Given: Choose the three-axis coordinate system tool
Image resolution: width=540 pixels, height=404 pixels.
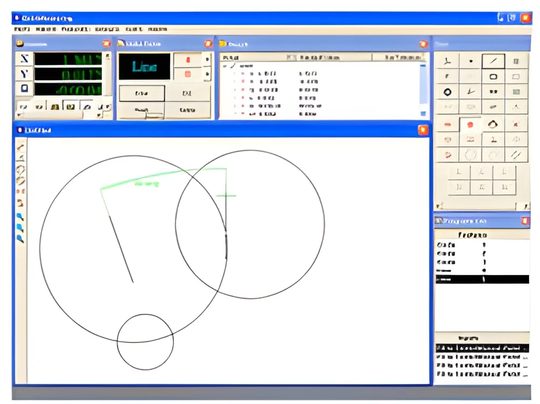Looking at the screenshot, I should click(x=447, y=62).
